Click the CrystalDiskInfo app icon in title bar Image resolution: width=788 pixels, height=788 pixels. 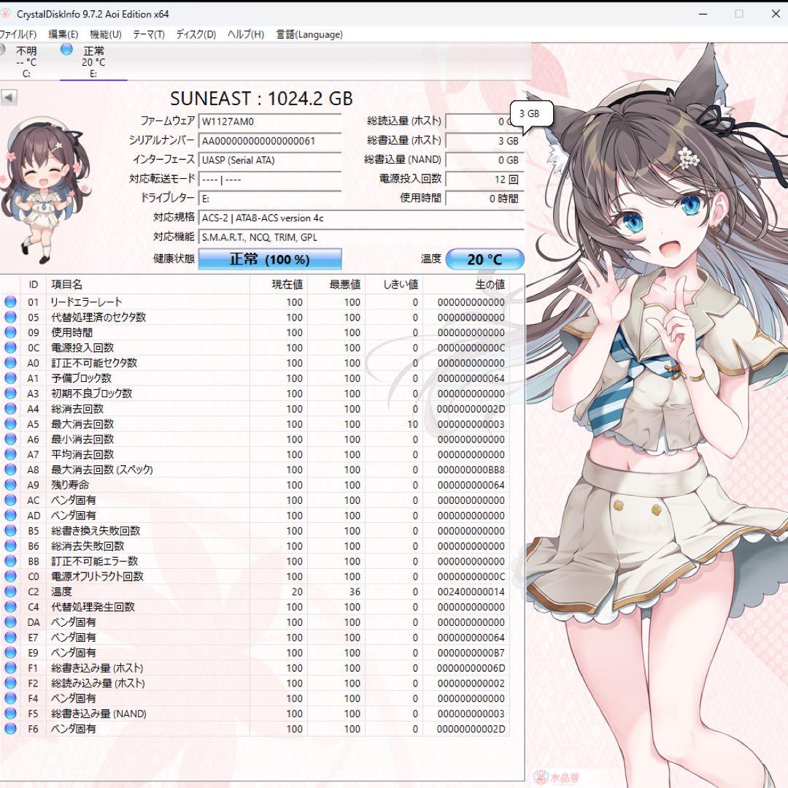(x=5, y=14)
